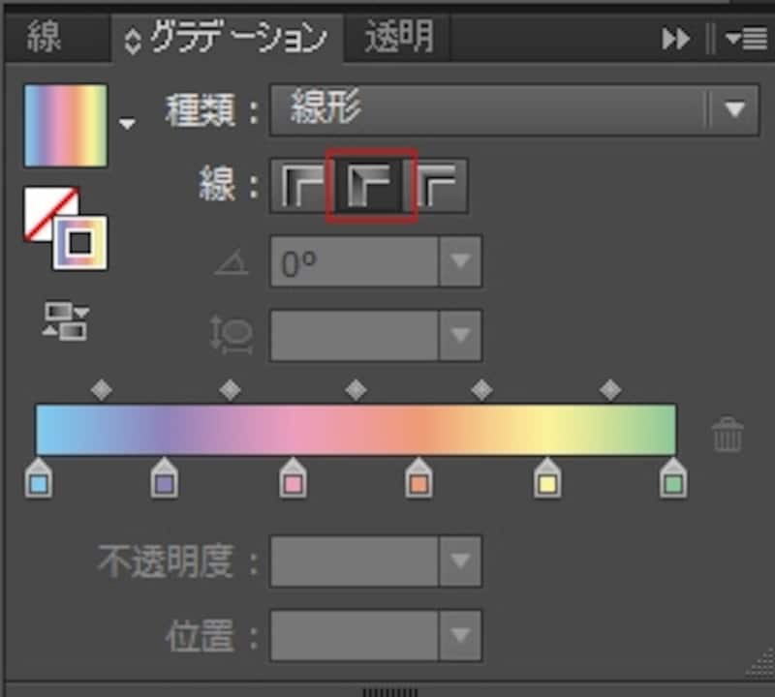775x697 pixels.
Task: Select the pink color stop
Action: click(x=294, y=478)
